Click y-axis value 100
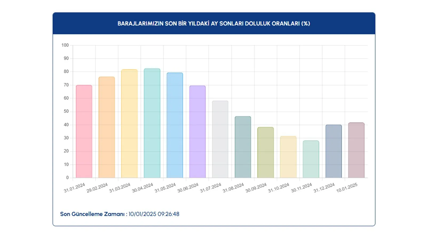This screenshot has height=240, width=427. point(65,45)
